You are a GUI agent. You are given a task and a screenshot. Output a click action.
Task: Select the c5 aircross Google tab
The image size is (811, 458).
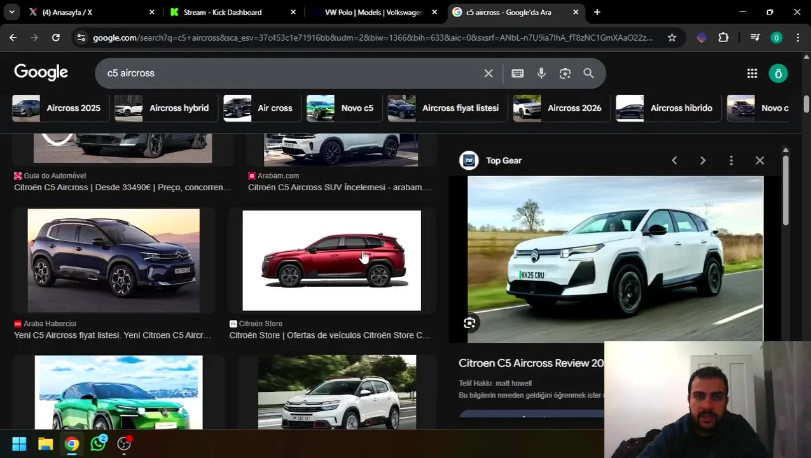coord(515,12)
